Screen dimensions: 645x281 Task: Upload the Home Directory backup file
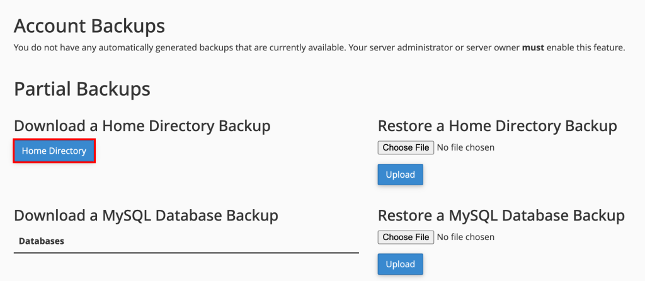[400, 175]
